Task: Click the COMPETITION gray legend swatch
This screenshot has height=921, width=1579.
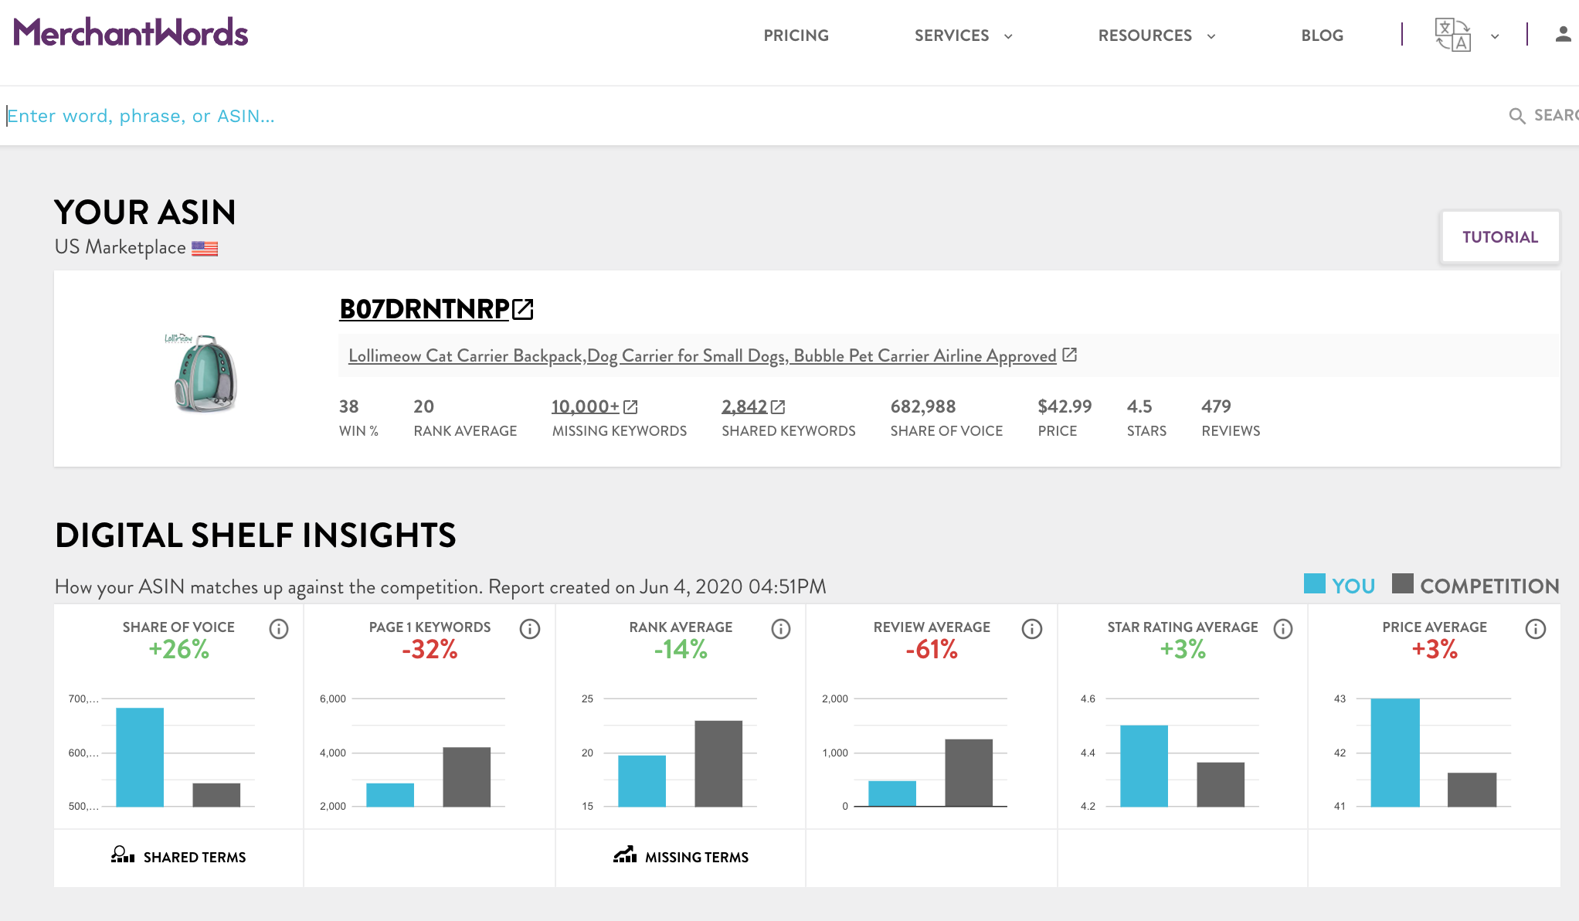Action: click(x=1403, y=583)
